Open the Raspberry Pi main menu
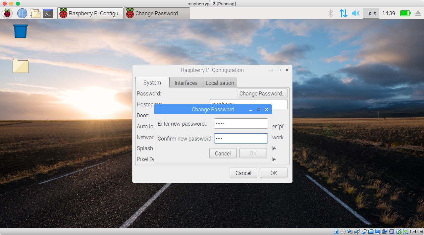This screenshot has height=235, width=424. pyautogui.click(x=7, y=13)
